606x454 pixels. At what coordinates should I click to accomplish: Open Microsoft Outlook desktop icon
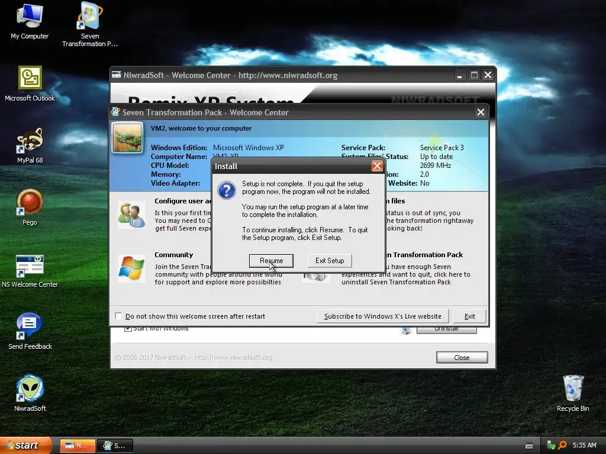pos(30,84)
